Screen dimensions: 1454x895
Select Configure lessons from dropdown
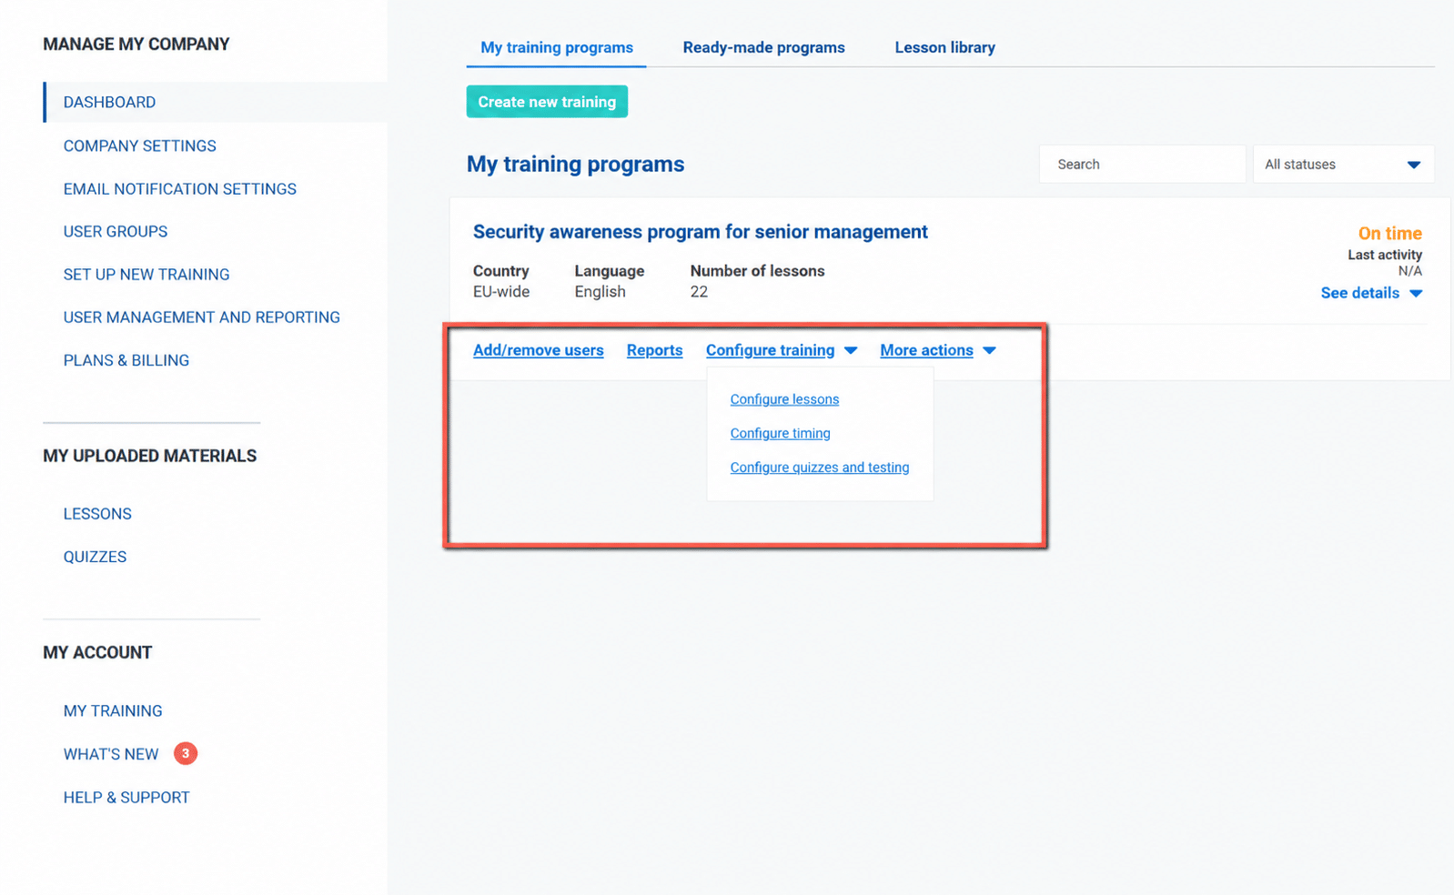pos(784,399)
